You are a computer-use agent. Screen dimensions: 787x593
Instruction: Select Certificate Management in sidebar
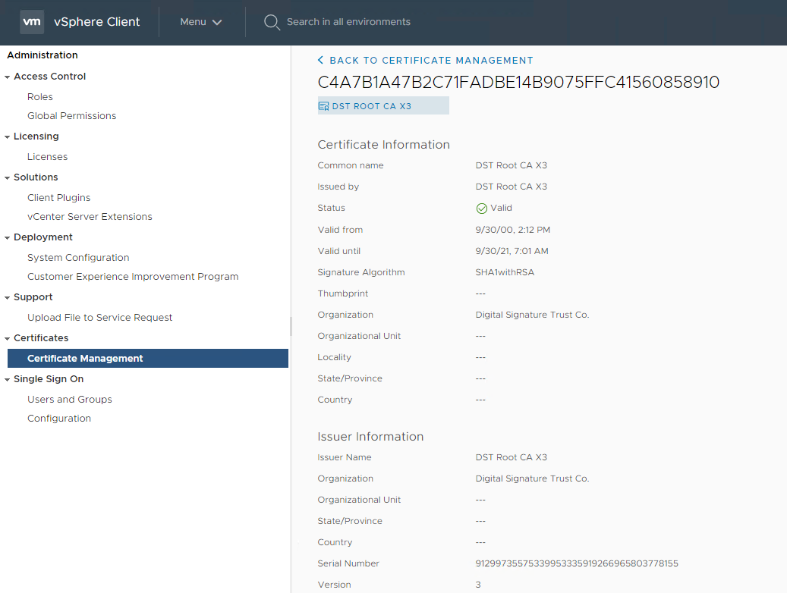coord(148,358)
